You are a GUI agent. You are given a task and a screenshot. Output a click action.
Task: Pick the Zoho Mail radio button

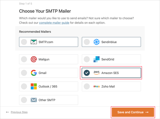coord(87,86)
